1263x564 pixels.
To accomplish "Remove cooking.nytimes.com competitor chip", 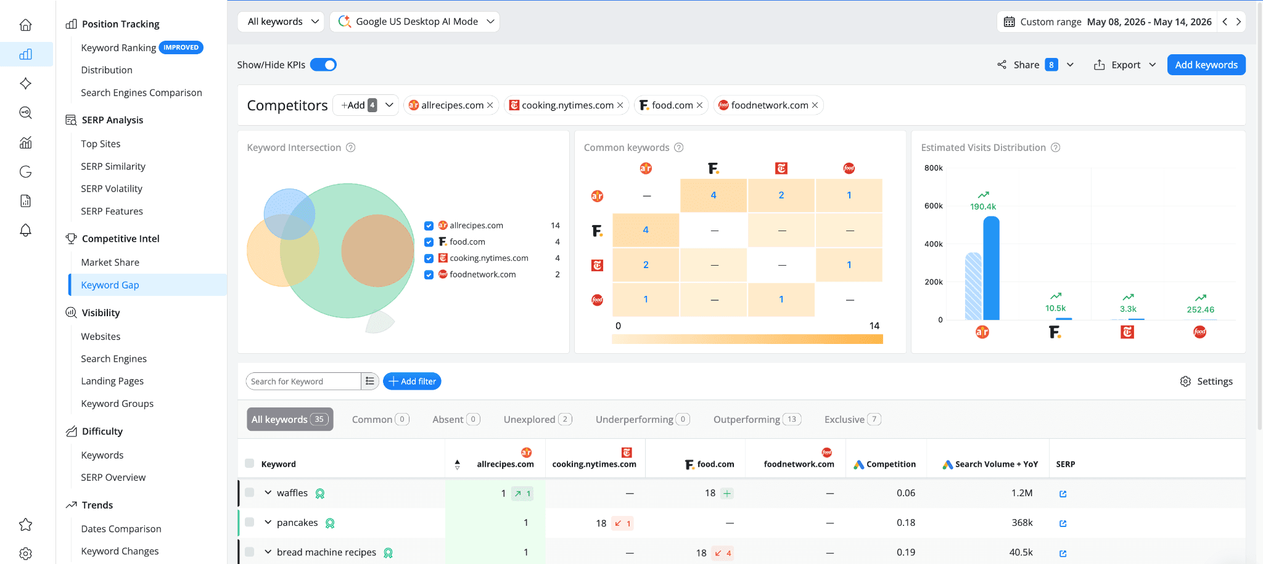I will click(x=620, y=105).
